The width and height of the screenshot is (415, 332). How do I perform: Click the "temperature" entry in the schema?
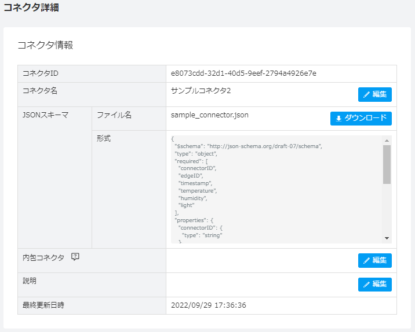[x=198, y=191]
